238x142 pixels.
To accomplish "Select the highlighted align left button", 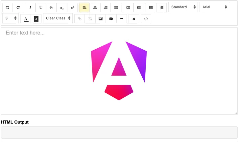I will [x=84, y=8].
